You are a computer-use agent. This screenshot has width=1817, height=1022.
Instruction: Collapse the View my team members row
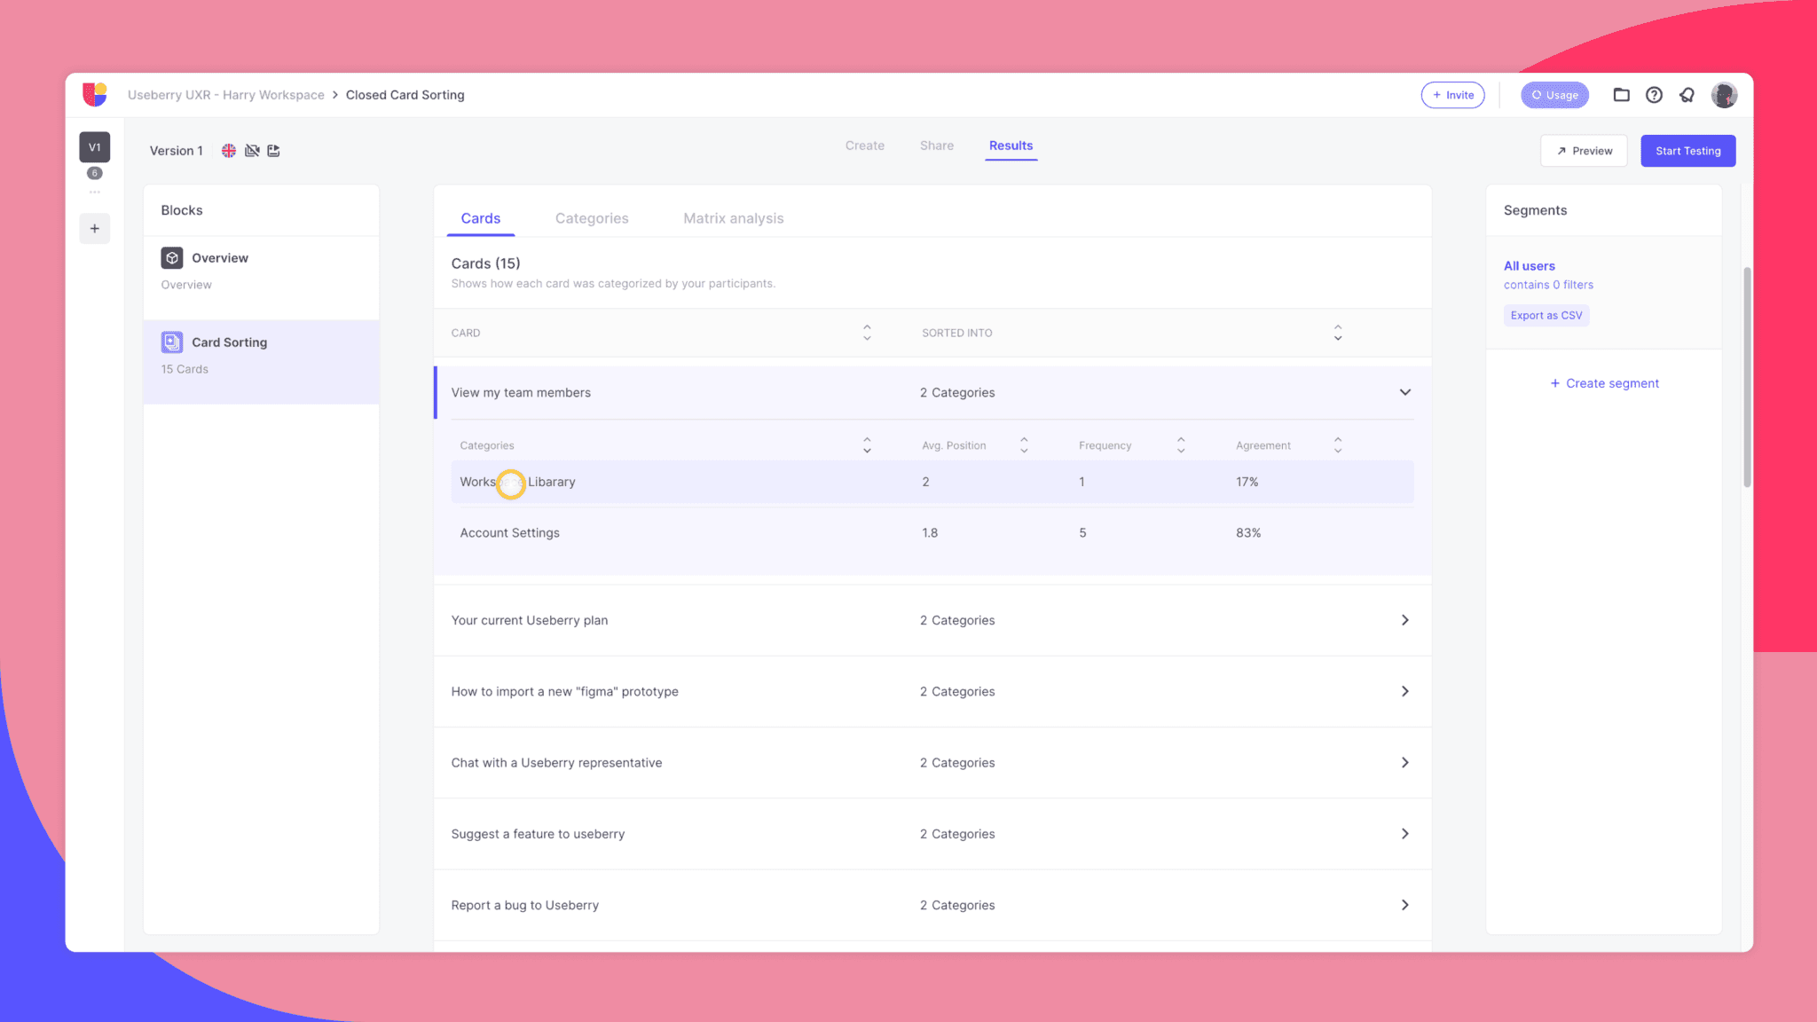coord(1404,392)
